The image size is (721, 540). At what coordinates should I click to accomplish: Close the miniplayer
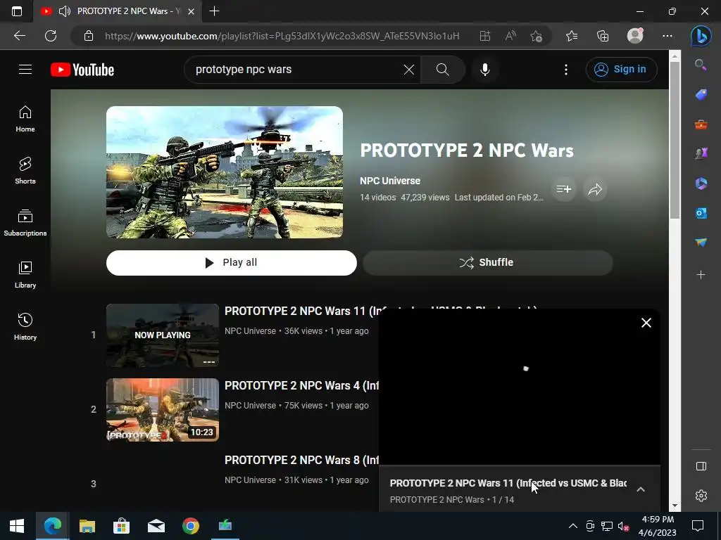tap(646, 323)
